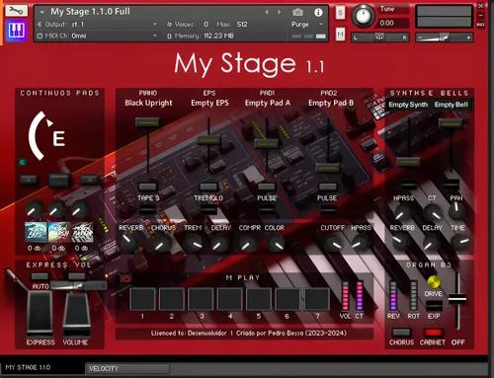Click the Pan knob
Image resolution: width=494 pixels, height=378 pixels.
coord(457,209)
